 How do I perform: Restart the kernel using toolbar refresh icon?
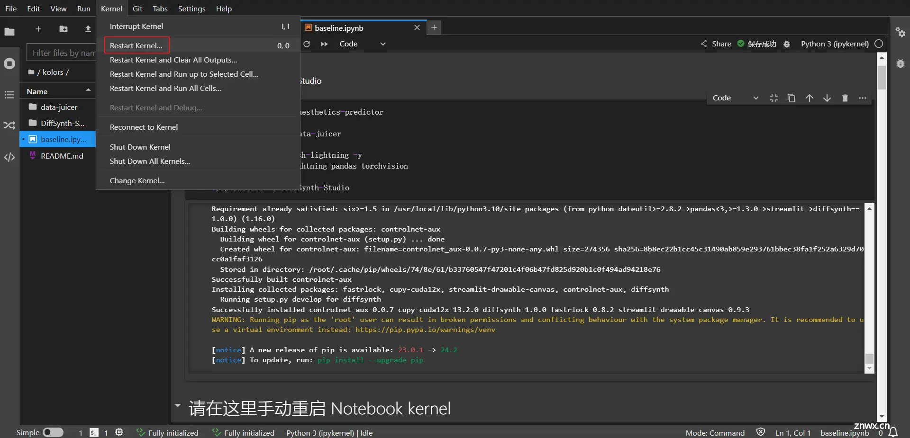[307, 44]
